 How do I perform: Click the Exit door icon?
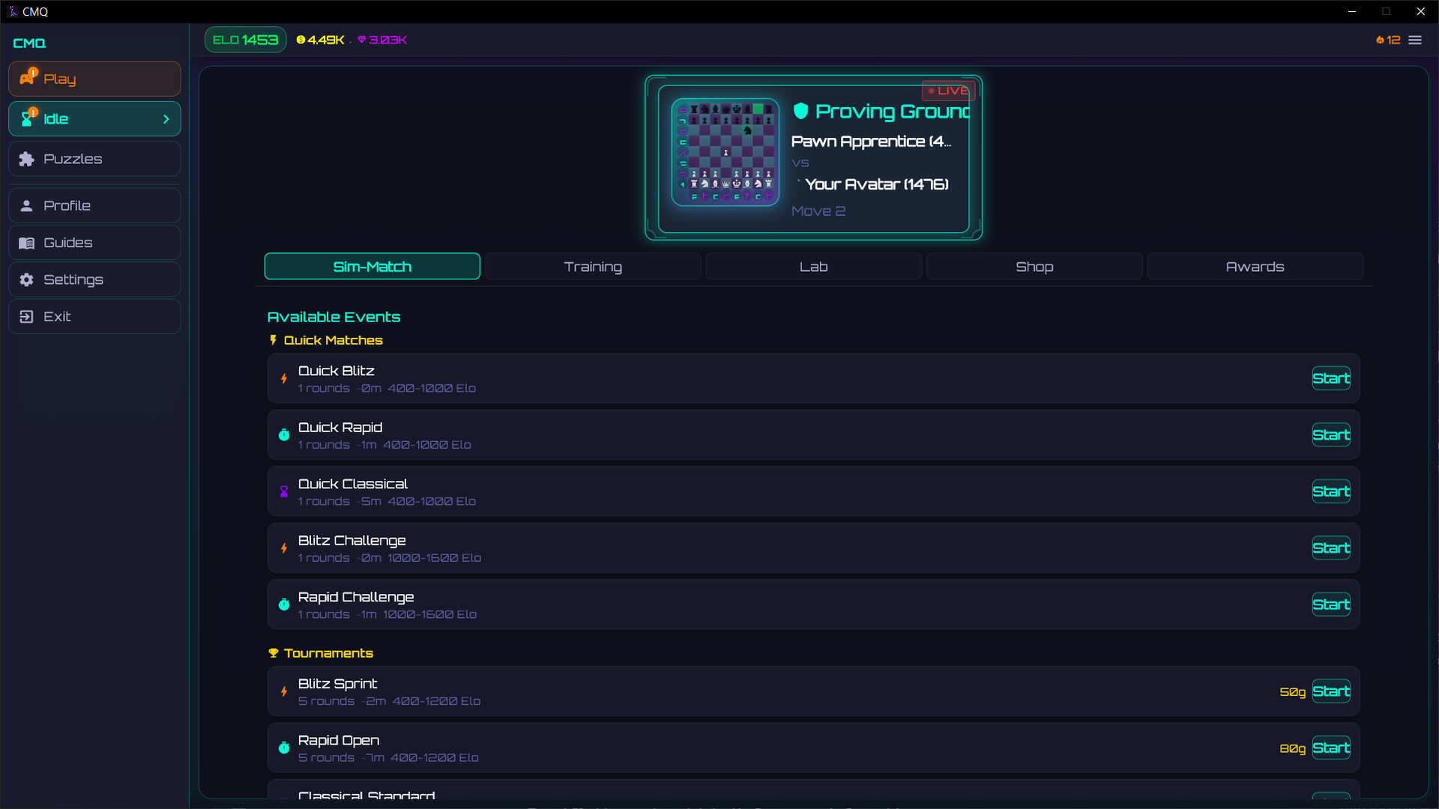point(27,317)
